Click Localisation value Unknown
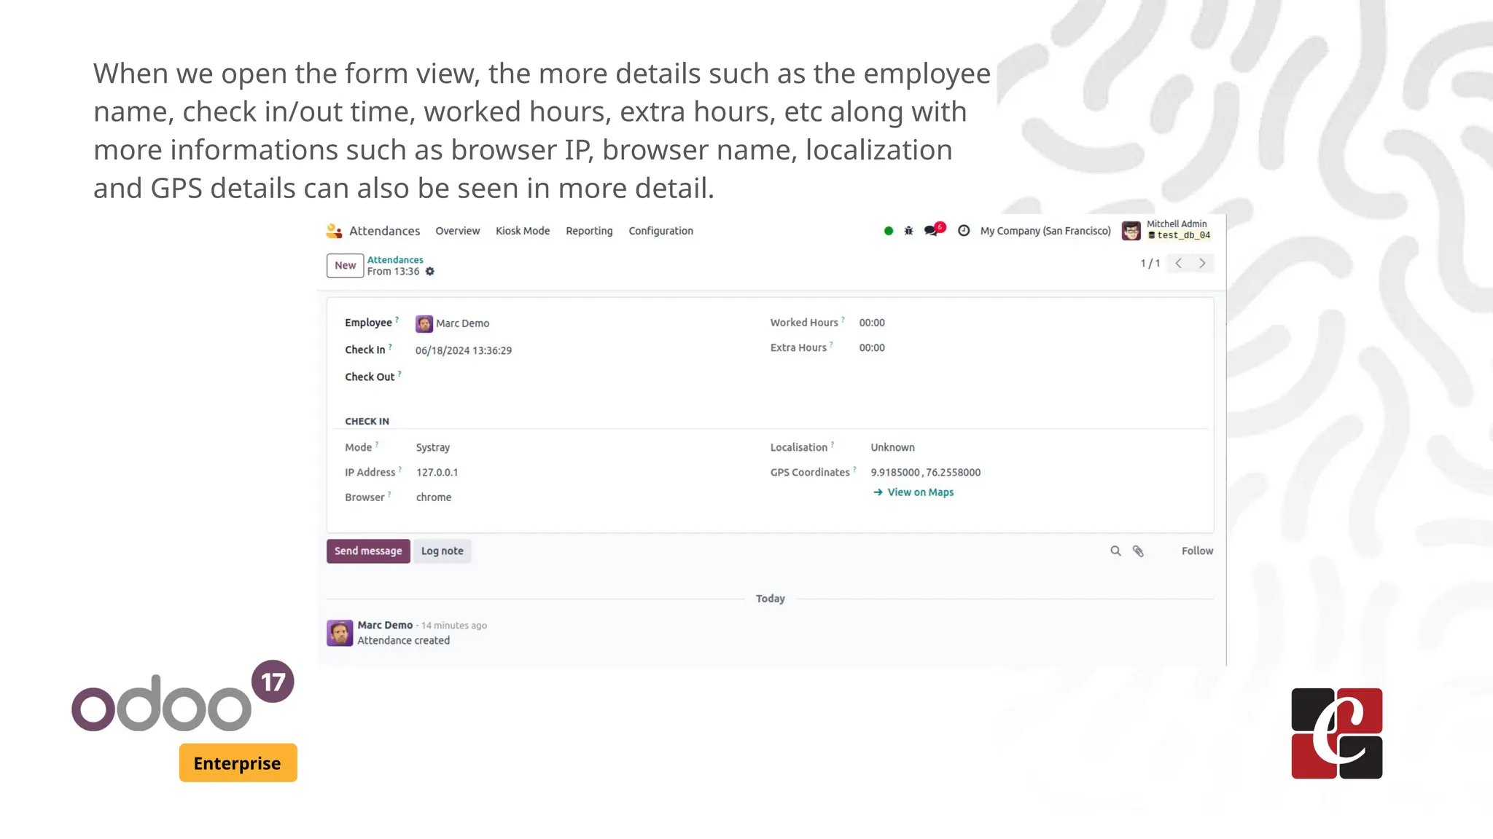 (892, 447)
